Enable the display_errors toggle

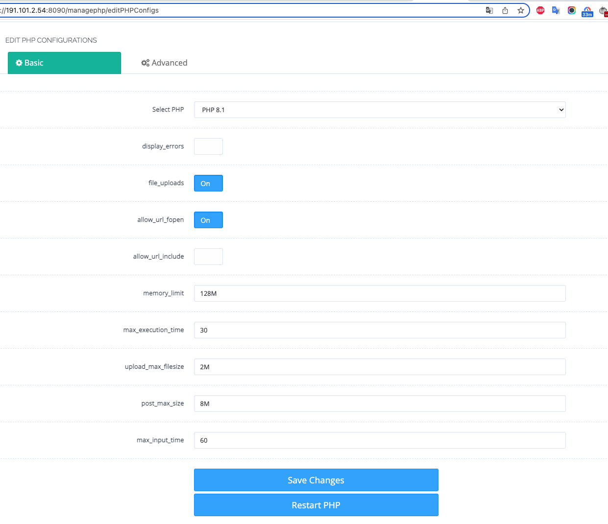tap(208, 146)
